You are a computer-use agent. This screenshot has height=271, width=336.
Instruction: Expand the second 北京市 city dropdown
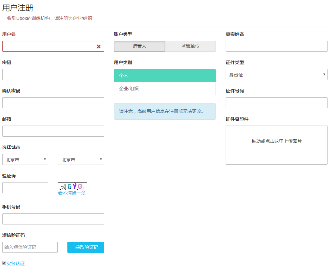pos(81,159)
